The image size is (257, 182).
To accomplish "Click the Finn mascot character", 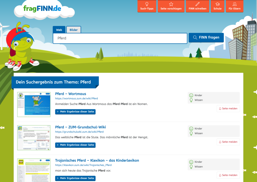I will (x=22, y=46).
